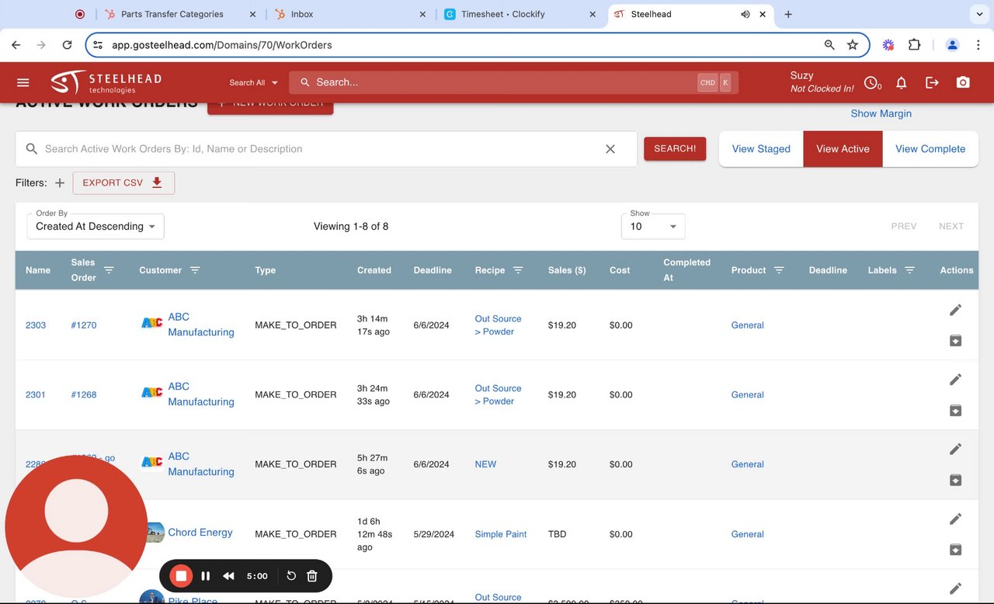Select the View Active tab
Image resolution: width=994 pixels, height=604 pixels.
click(x=843, y=149)
